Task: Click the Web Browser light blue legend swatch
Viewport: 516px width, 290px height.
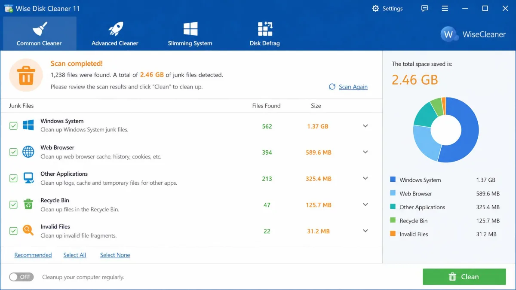Action: [393, 193]
